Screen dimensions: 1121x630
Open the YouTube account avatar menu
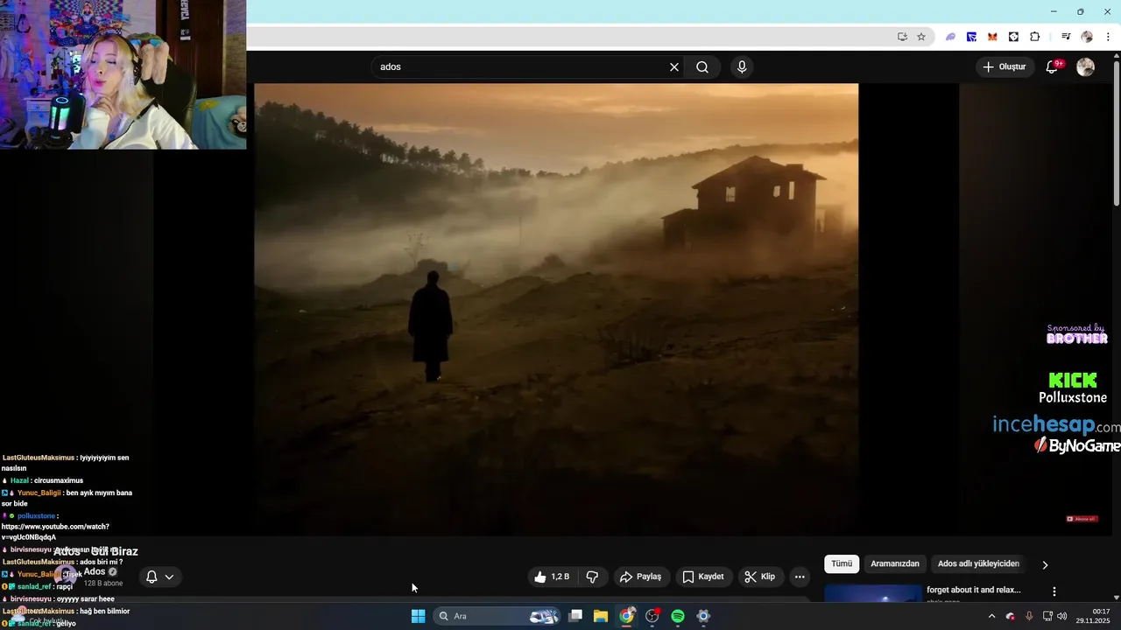point(1085,67)
